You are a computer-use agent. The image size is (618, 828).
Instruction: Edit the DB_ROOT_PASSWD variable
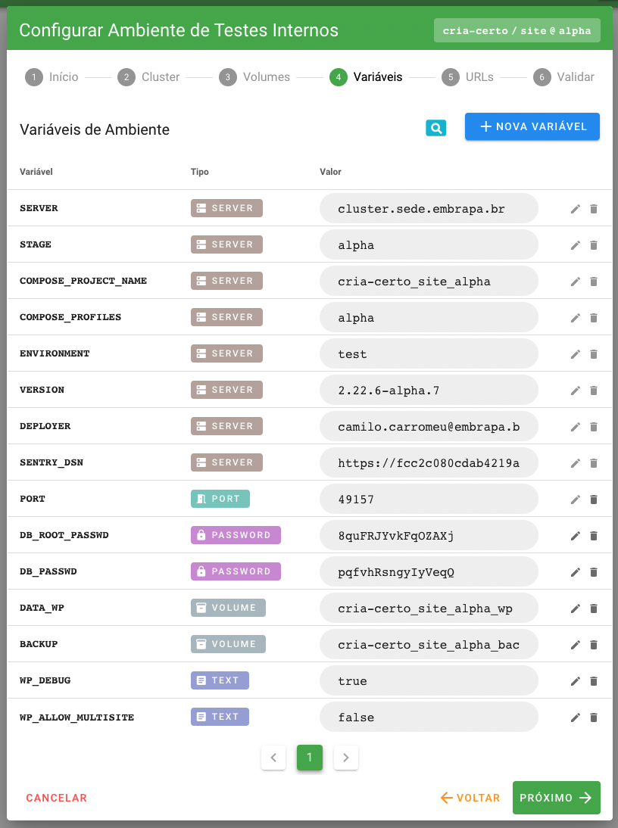576,536
